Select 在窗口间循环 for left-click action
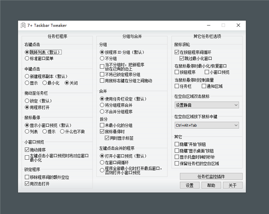 tap(102, 162)
